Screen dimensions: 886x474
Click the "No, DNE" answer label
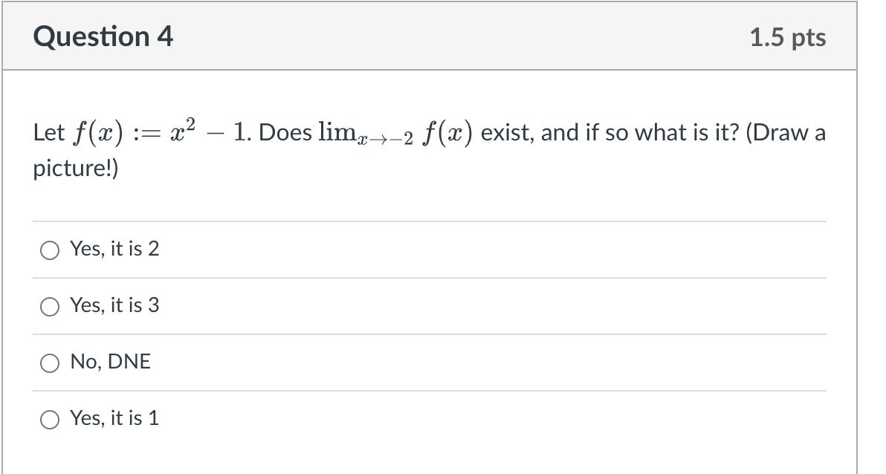(110, 363)
